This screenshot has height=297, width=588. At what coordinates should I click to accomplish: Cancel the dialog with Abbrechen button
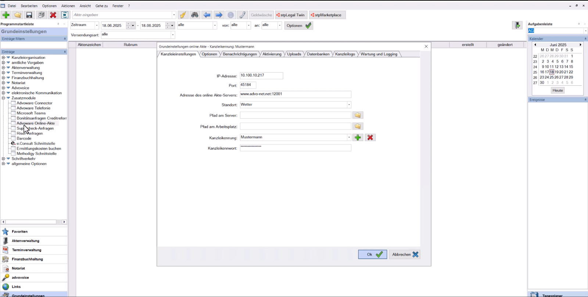pyautogui.click(x=405, y=254)
